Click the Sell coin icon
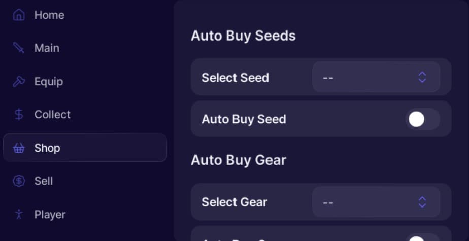The height and width of the screenshot is (241, 469). 19,181
